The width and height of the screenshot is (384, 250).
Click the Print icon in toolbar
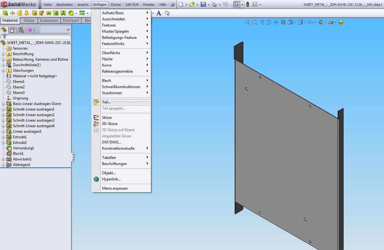(x=214, y=5)
